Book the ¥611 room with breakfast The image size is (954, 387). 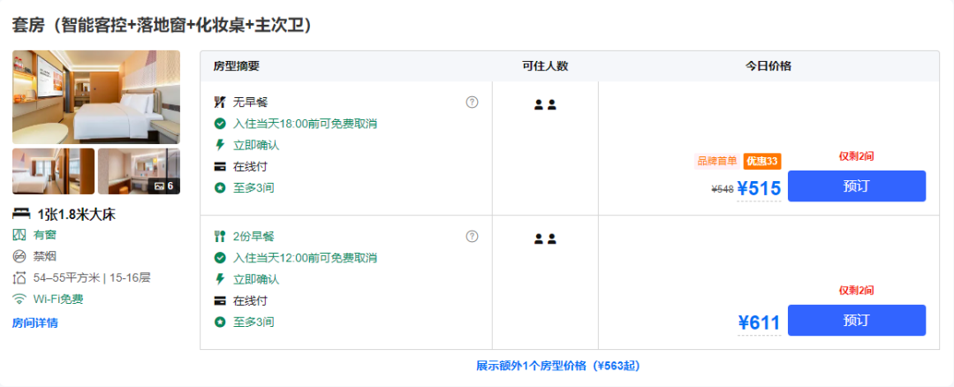(857, 320)
